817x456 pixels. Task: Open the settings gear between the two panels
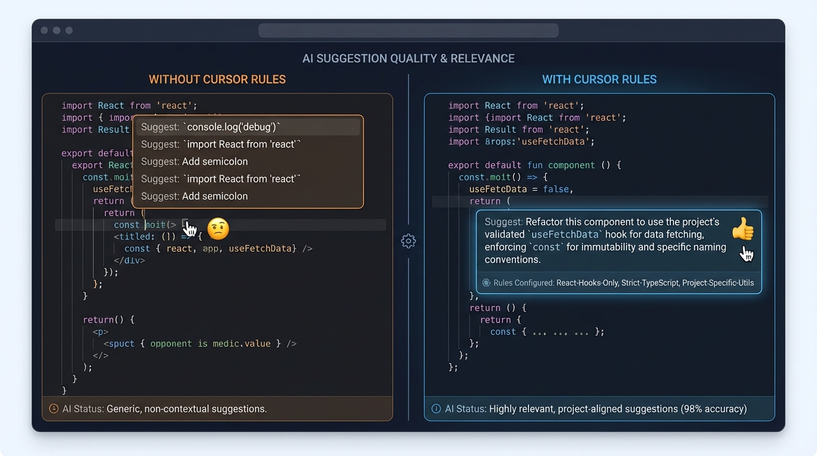[x=408, y=241]
